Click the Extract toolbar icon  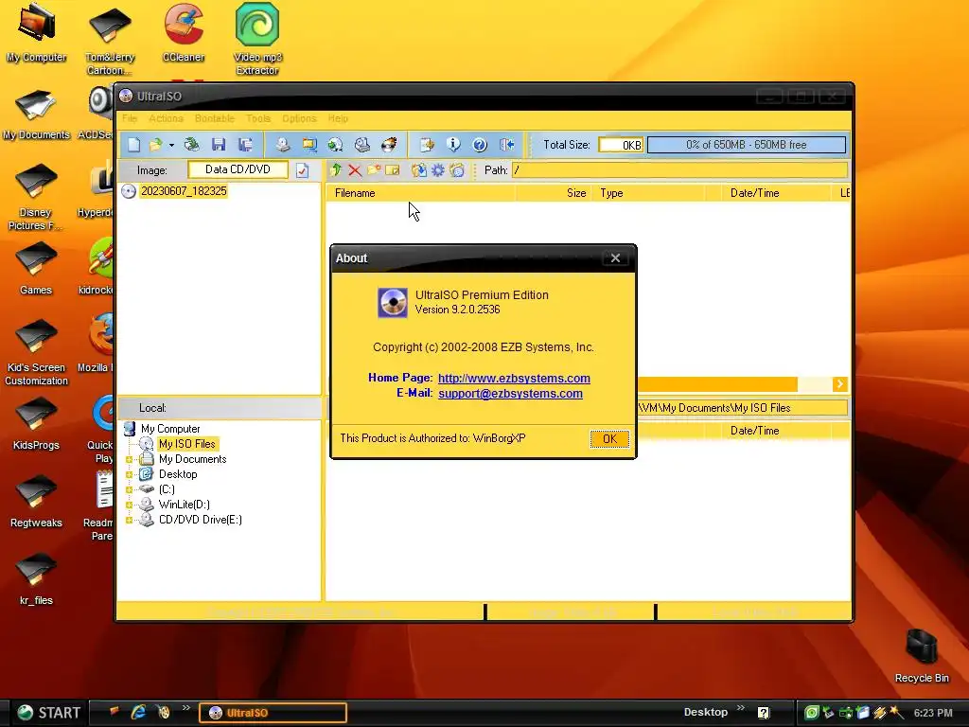click(427, 145)
